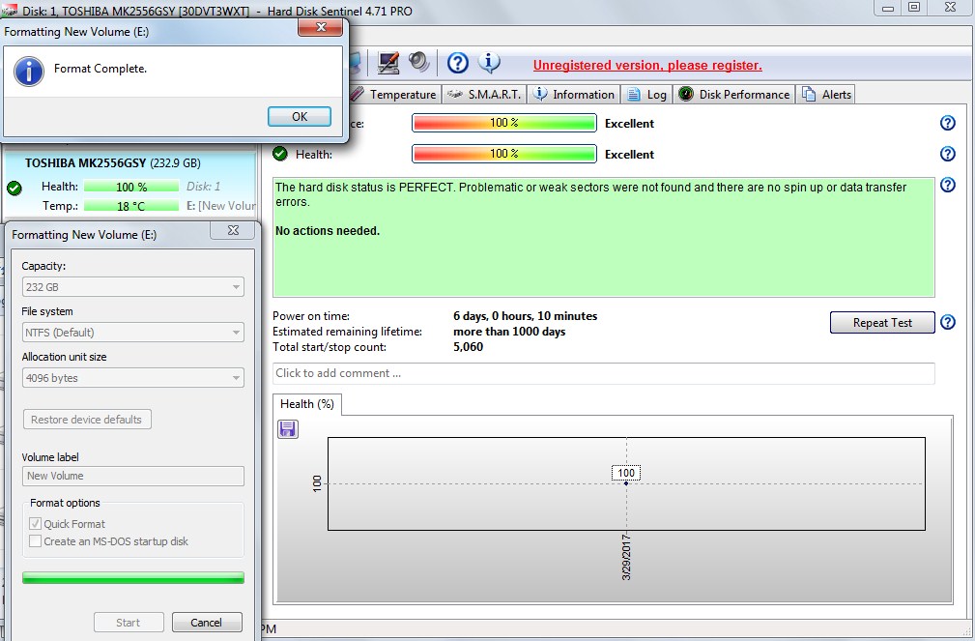Click the green format progress bar
The width and height of the screenshot is (975, 641).
point(133,577)
